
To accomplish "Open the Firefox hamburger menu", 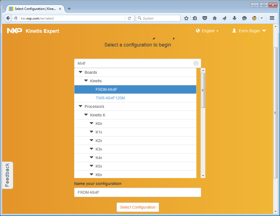I will click(272, 18).
